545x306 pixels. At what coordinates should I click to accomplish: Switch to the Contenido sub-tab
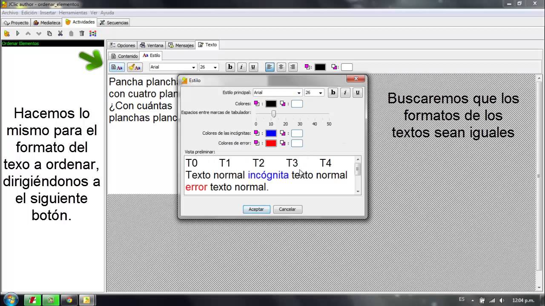coord(124,56)
